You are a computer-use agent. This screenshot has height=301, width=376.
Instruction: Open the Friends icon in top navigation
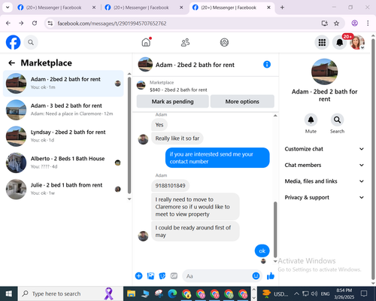[x=185, y=42]
